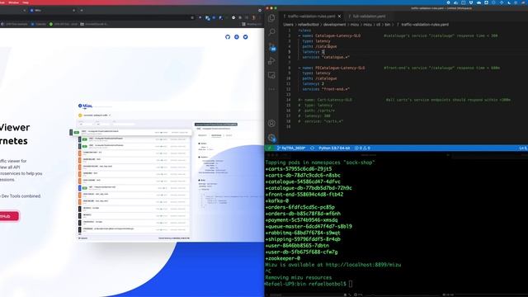Screen dimensions: 528x297
Task: Click the green remote indicator in status bar
Action: click(x=270, y=148)
